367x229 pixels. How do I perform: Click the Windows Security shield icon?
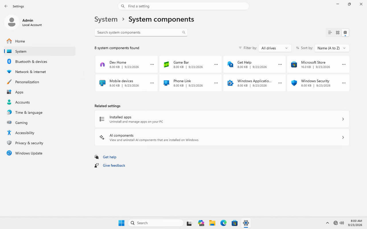point(294,83)
